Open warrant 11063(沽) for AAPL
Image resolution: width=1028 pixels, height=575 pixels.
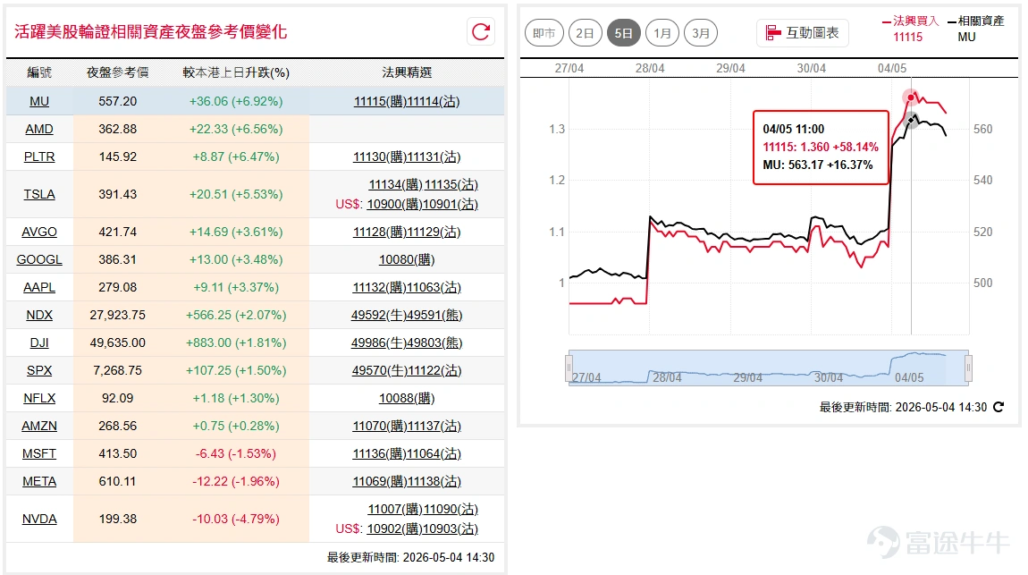click(x=434, y=287)
